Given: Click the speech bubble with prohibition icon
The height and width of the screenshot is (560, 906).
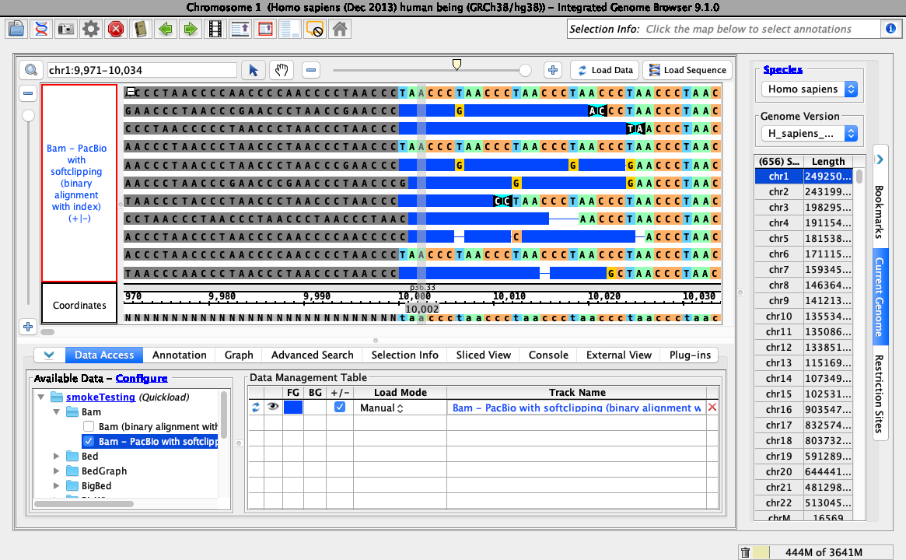Looking at the screenshot, I should click(x=315, y=29).
